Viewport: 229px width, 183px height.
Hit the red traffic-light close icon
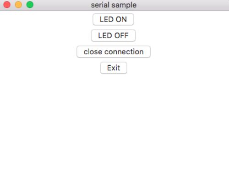click(x=7, y=5)
